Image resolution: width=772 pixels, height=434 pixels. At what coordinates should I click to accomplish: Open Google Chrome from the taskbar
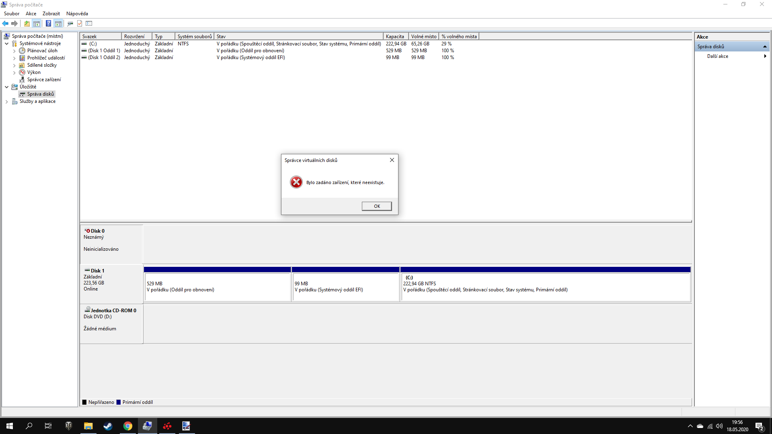[127, 426]
